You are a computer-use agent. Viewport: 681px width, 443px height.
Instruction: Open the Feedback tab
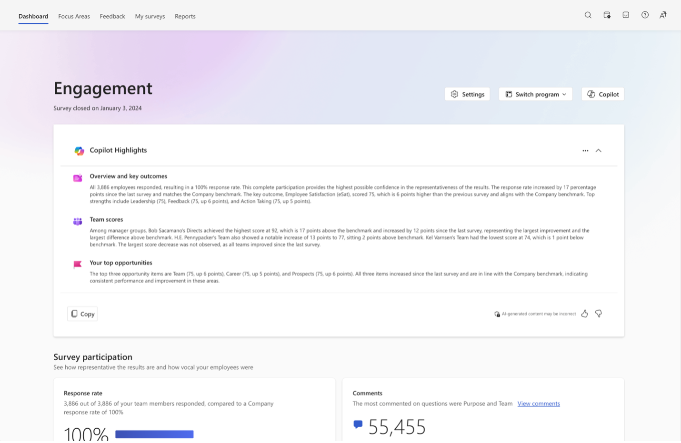coord(112,16)
